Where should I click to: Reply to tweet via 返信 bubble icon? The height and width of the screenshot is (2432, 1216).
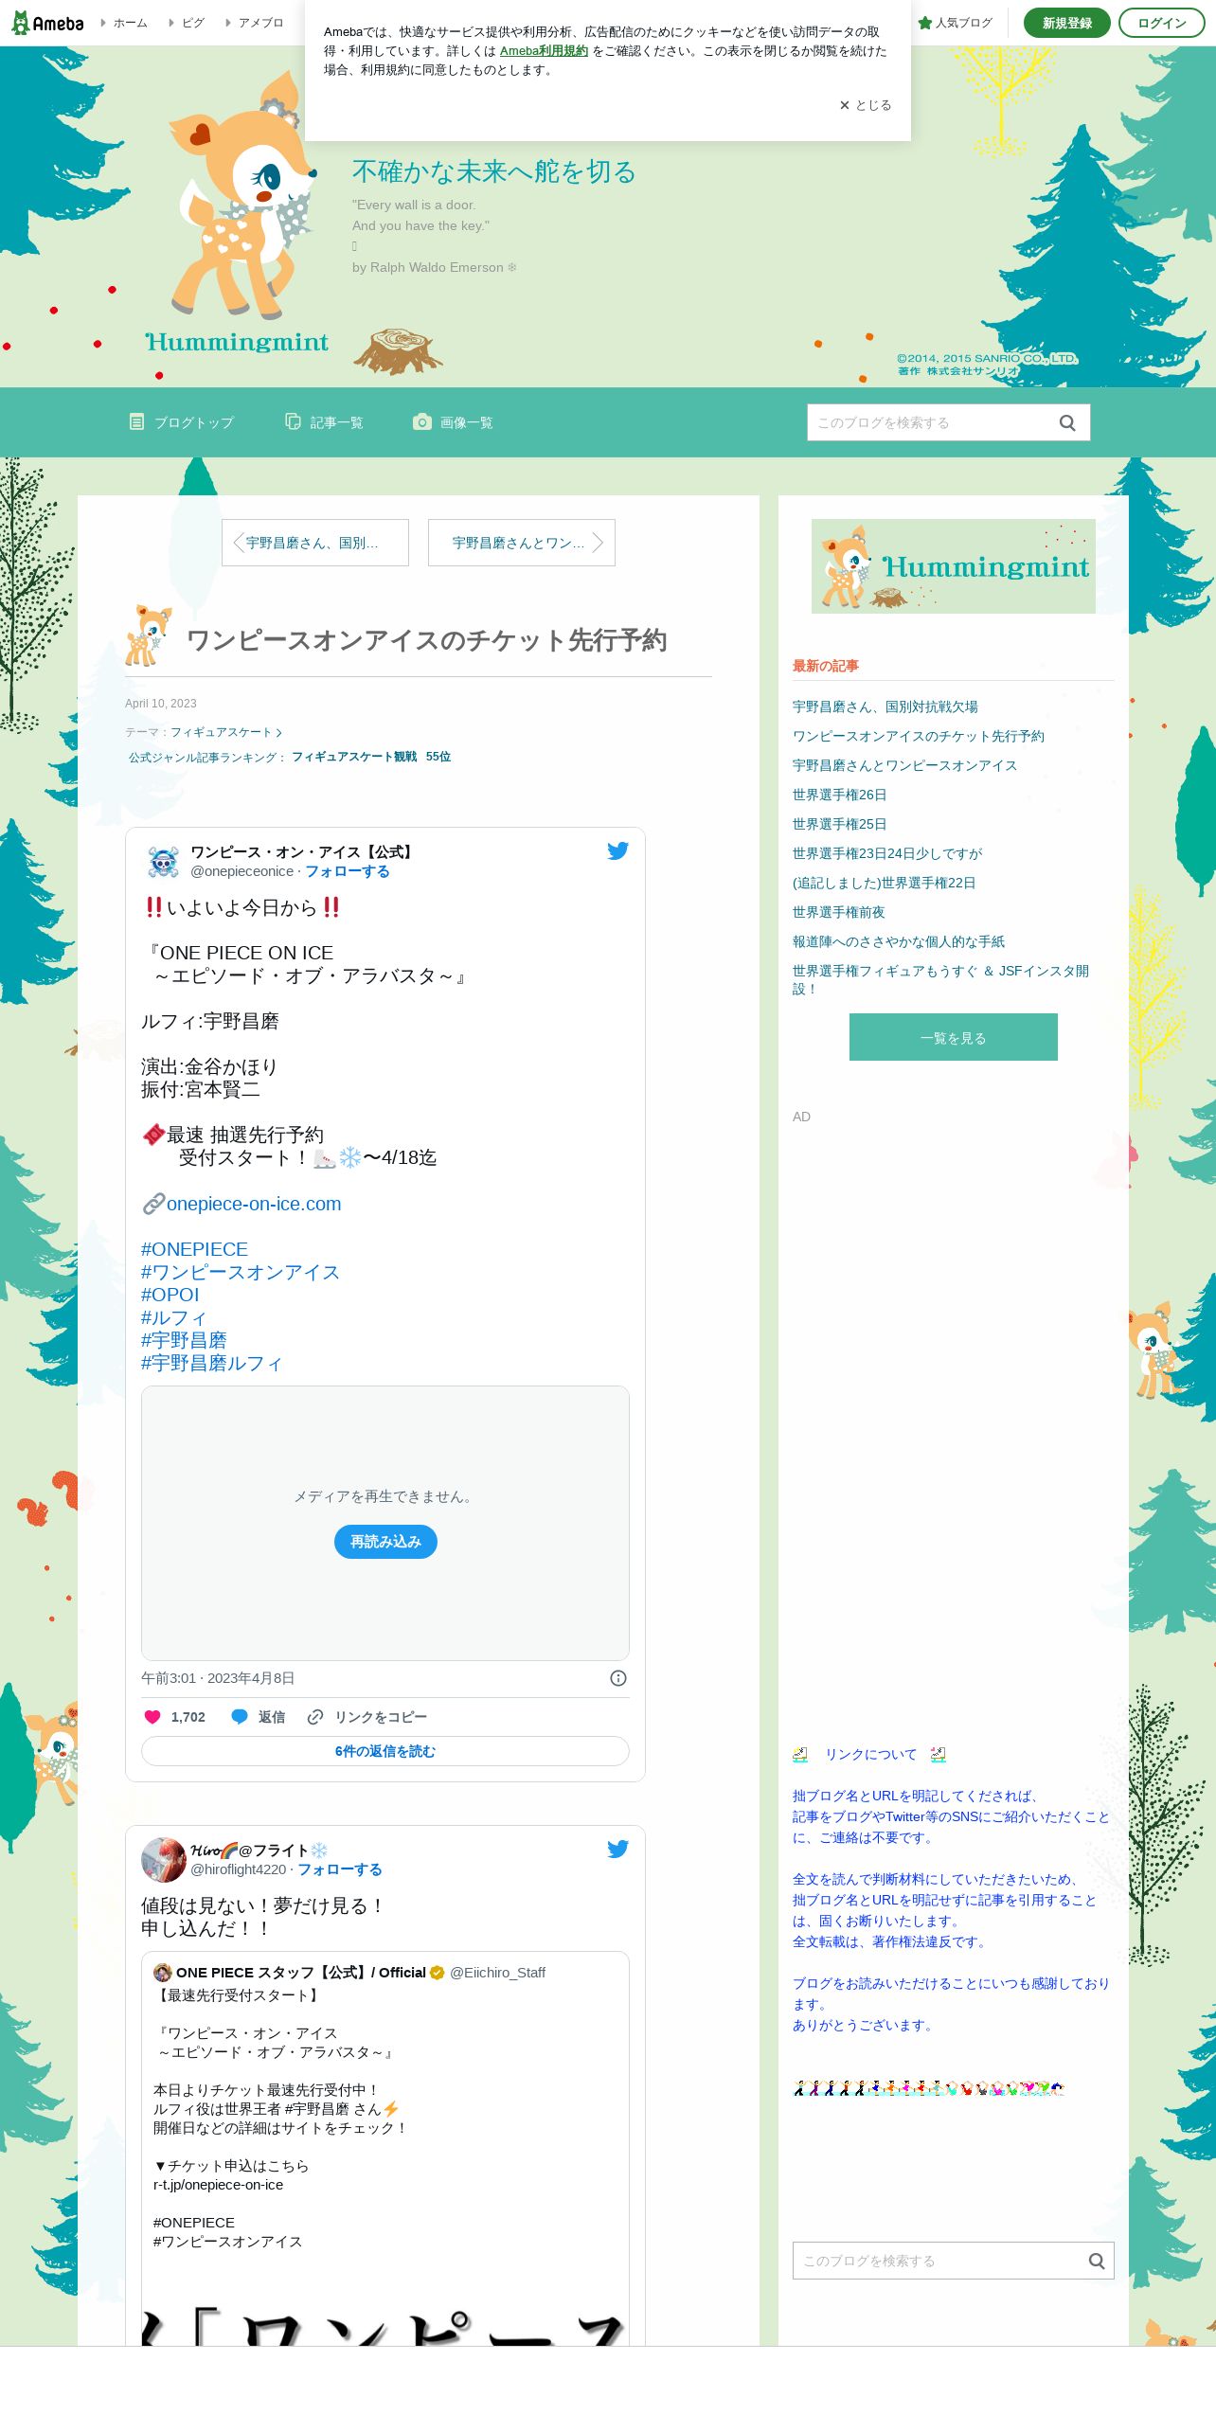tap(240, 1717)
